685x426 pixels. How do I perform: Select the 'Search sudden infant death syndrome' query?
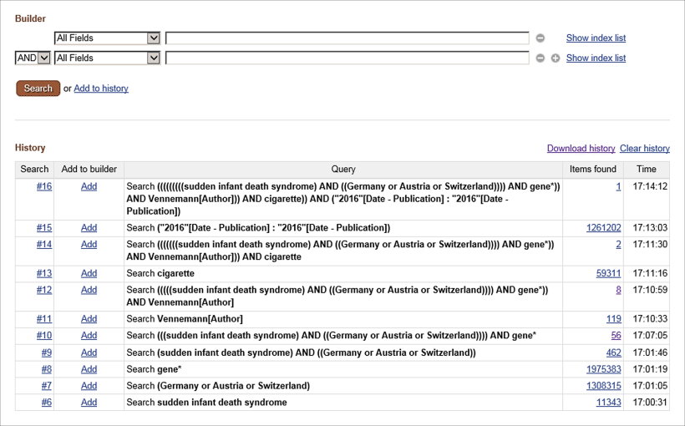click(206, 403)
